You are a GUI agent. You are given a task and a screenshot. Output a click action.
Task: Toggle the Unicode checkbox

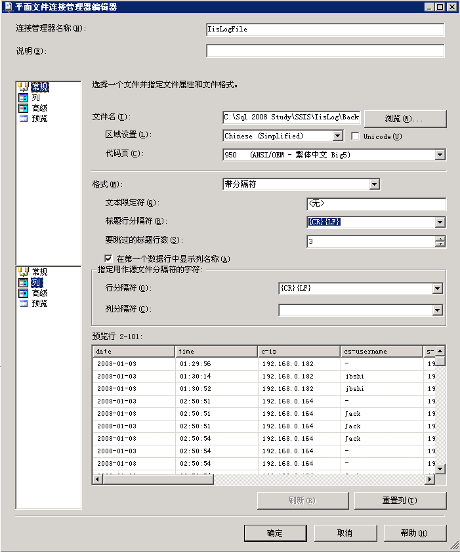(355, 136)
